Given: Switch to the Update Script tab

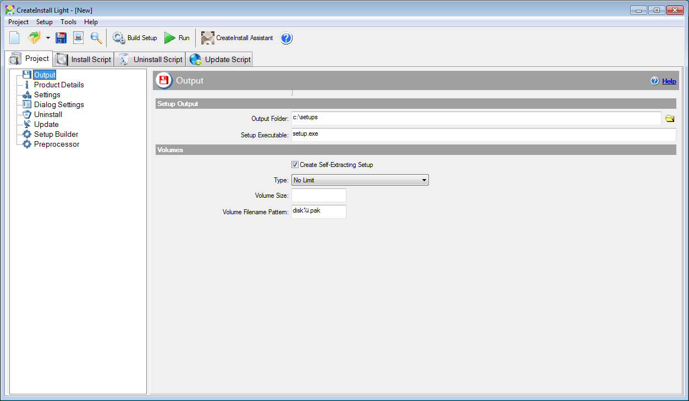Looking at the screenshot, I should (219, 59).
